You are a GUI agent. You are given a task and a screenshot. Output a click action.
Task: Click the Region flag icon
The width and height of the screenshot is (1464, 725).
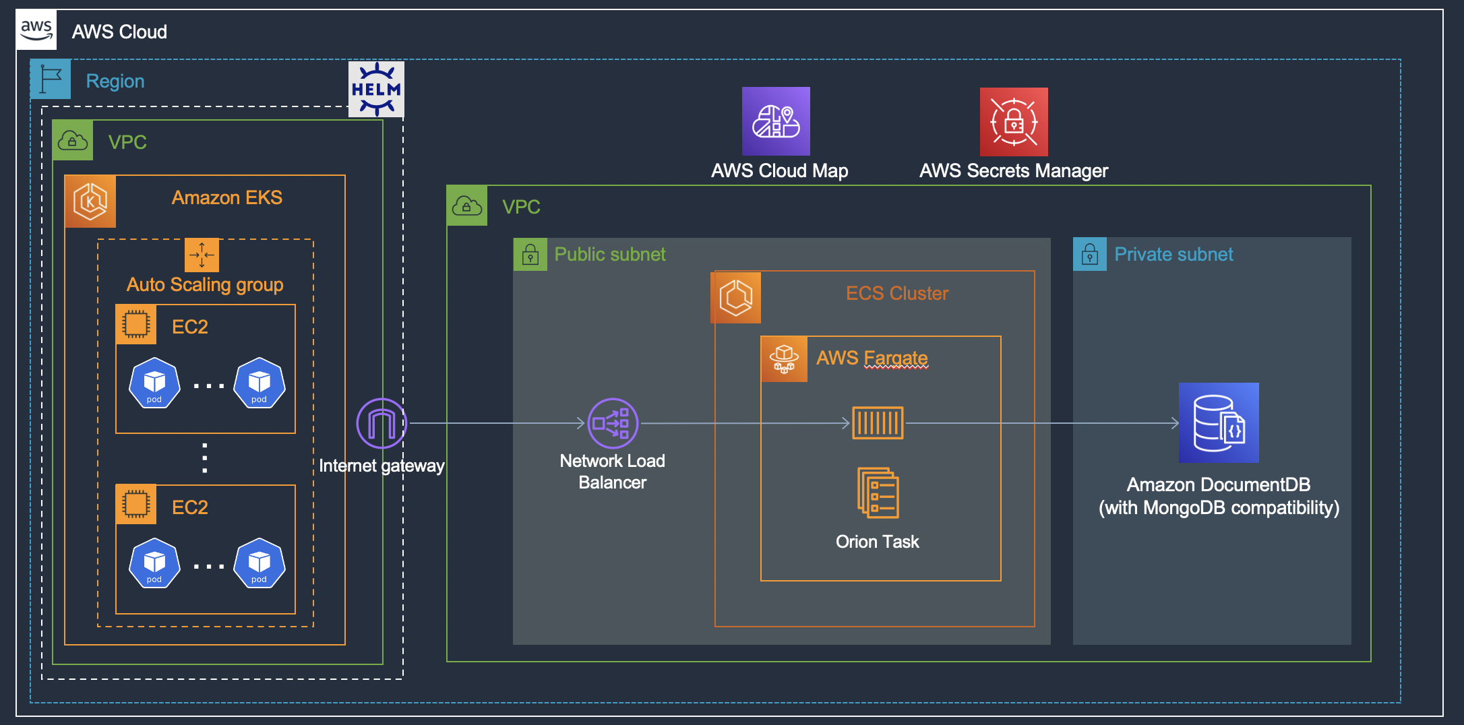(51, 80)
